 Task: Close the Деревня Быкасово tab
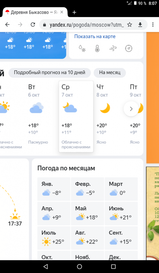pos(62,12)
